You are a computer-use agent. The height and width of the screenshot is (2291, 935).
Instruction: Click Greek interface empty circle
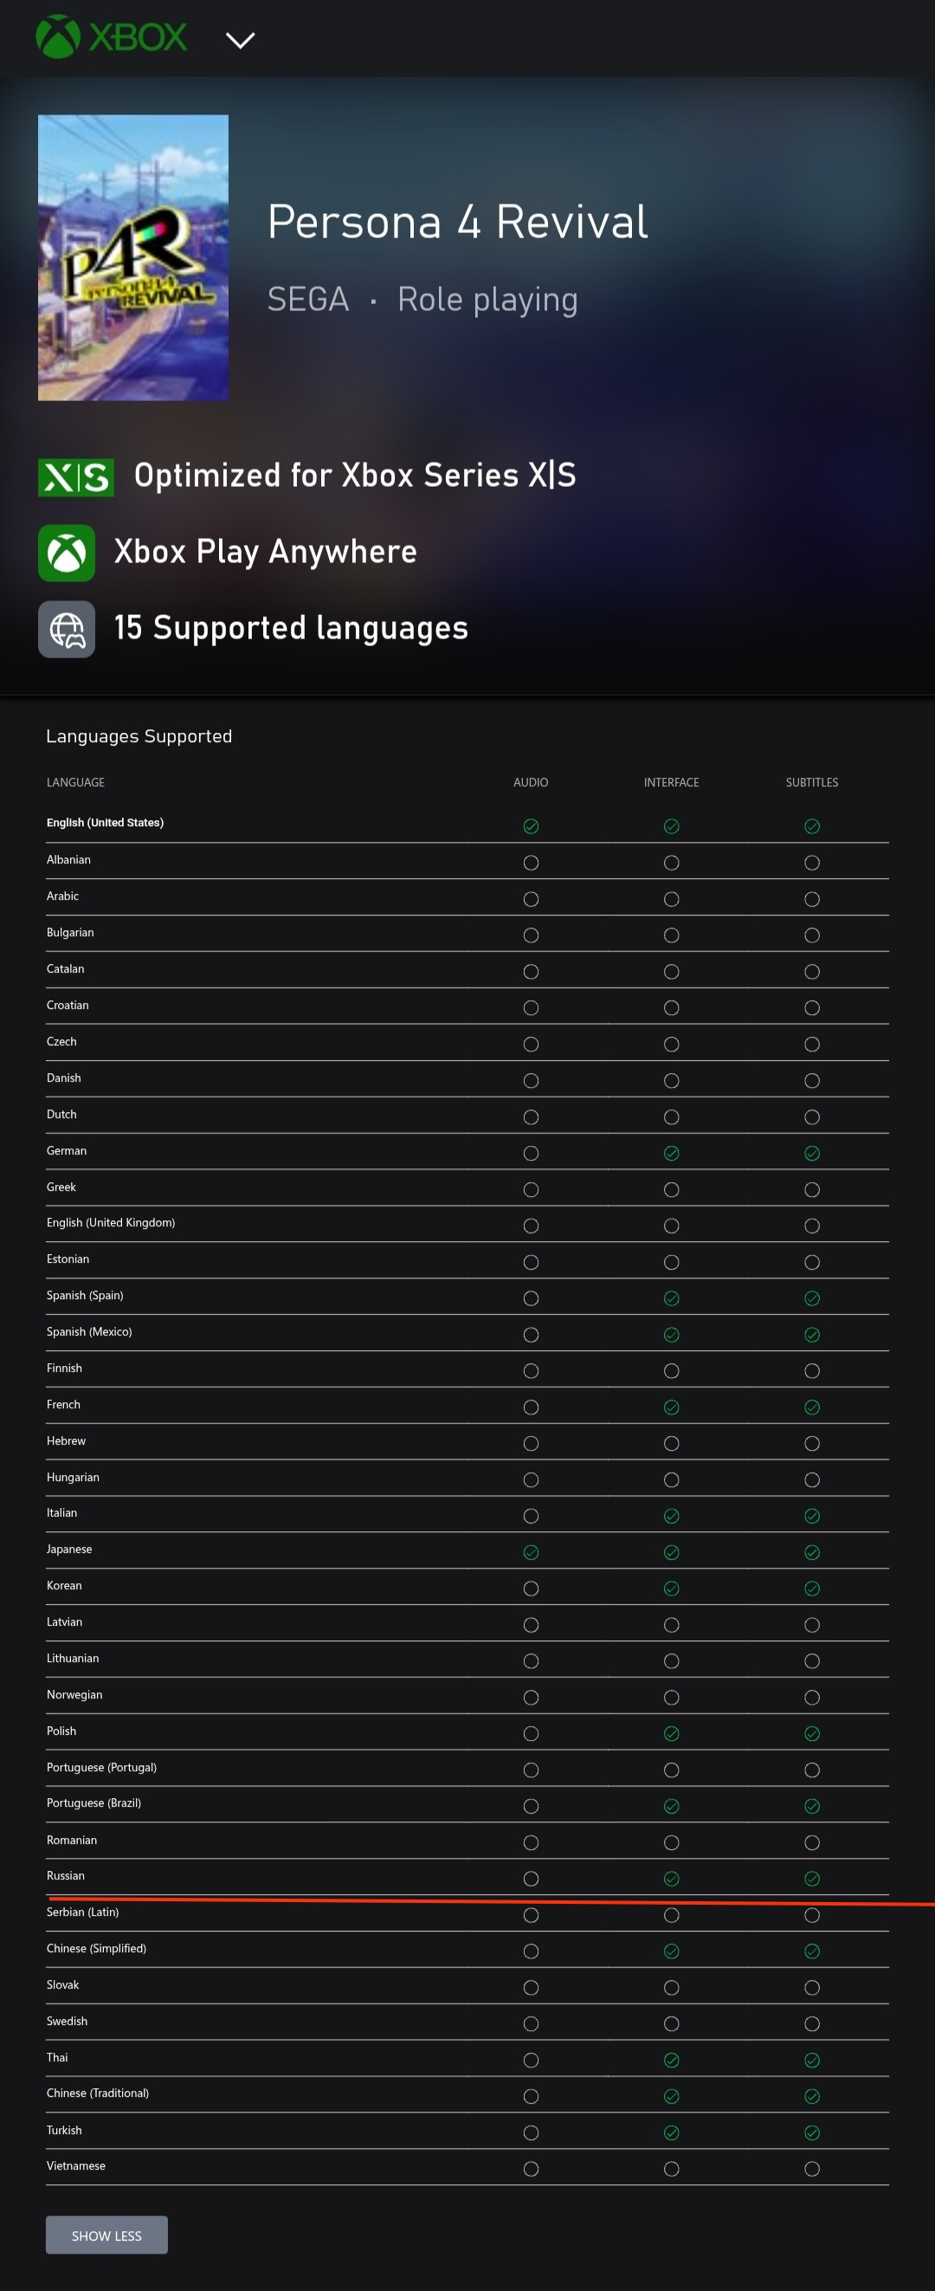pyautogui.click(x=671, y=1190)
